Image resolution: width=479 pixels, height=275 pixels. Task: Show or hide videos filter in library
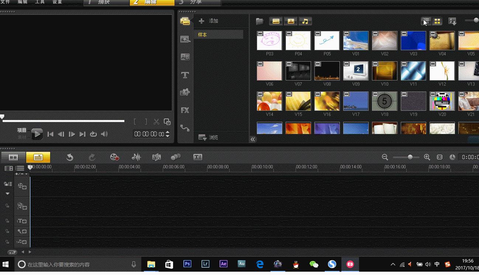point(276,21)
